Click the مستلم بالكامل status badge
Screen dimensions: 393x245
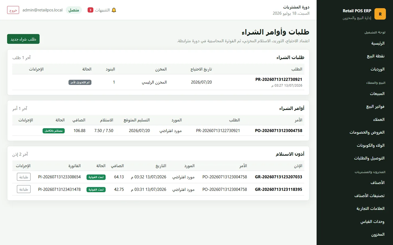pyautogui.click(x=54, y=131)
